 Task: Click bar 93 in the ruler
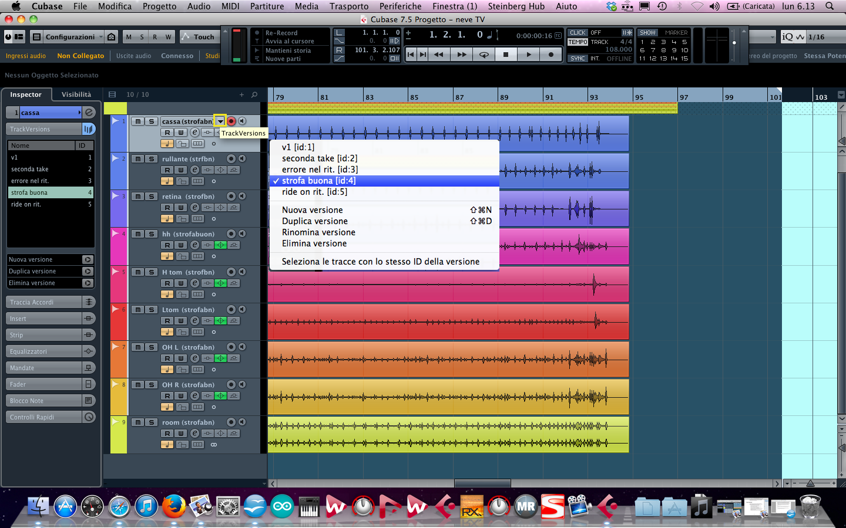(x=594, y=97)
